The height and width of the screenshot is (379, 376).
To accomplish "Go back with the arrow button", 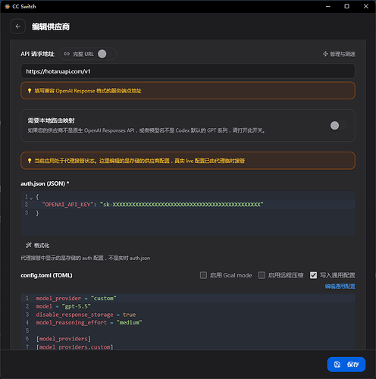I will pos(17,27).
